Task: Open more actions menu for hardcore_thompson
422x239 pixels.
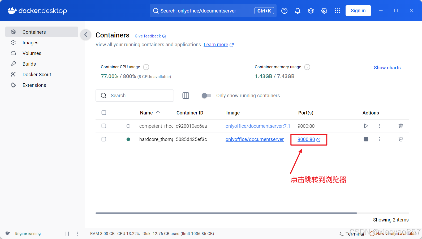Action: coord(379,139)
